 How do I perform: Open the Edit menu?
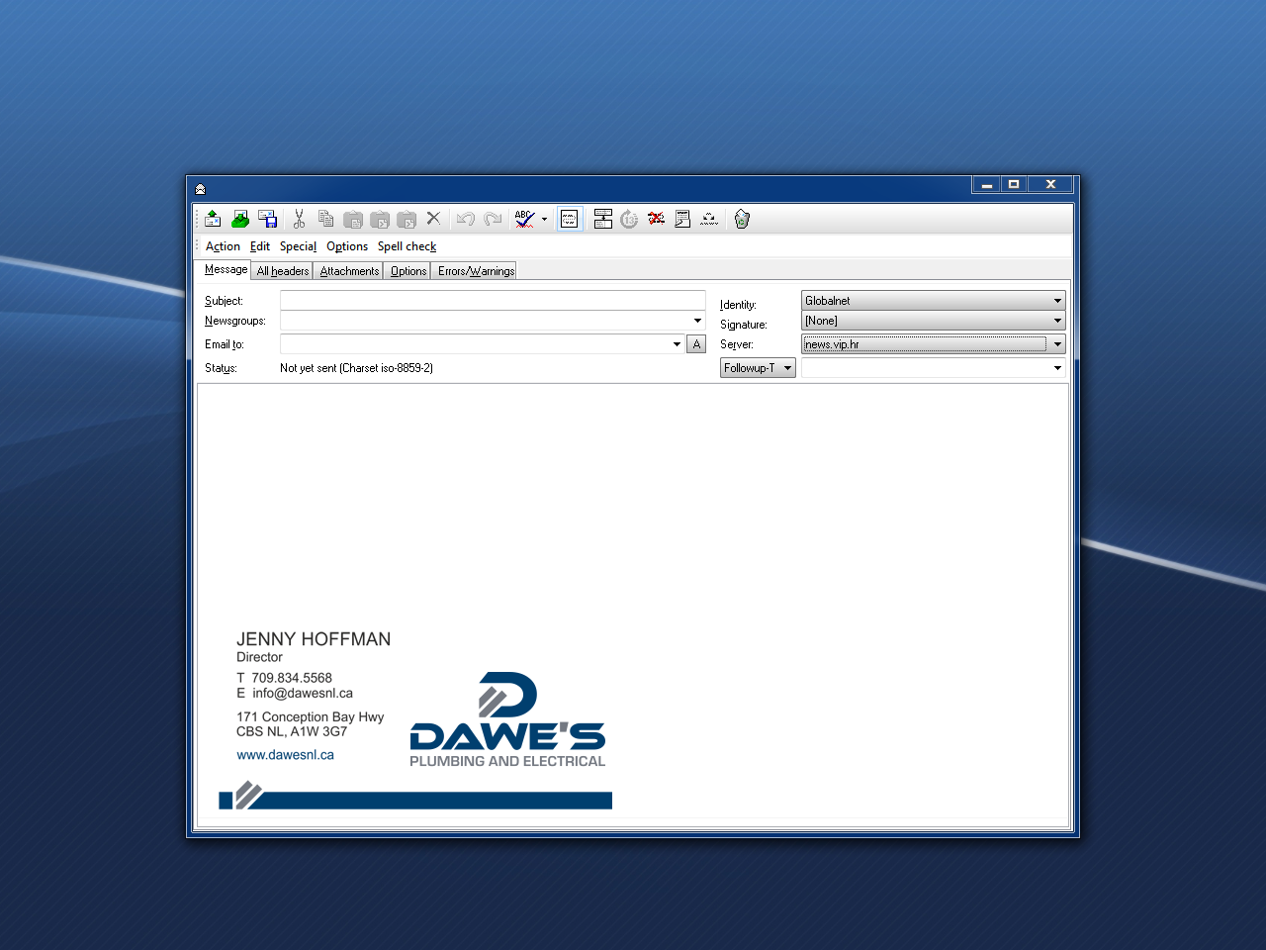click(260, 246)
